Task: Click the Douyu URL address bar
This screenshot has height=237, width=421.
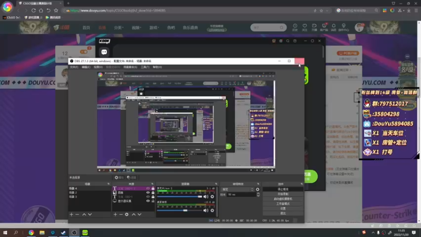Action: tap(188, 11)
